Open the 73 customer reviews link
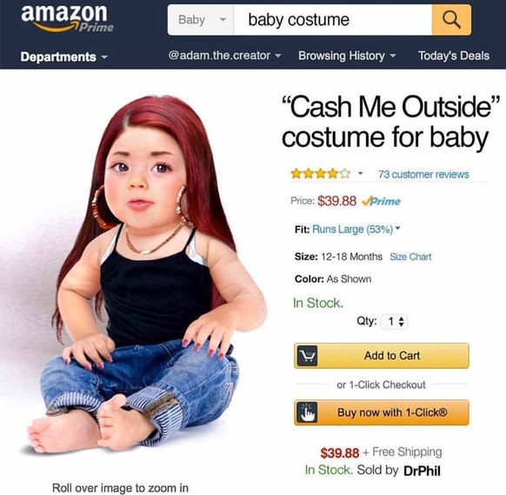506x495 pixels. click(423, 174)
